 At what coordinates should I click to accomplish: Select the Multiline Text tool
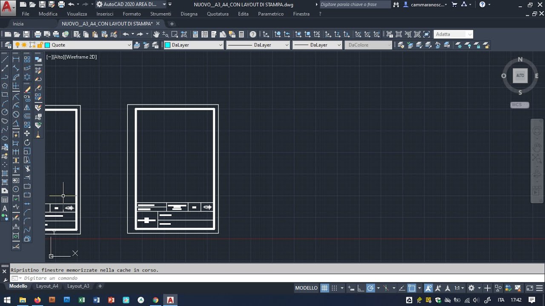pyautogui.click(x=5, y=209)
